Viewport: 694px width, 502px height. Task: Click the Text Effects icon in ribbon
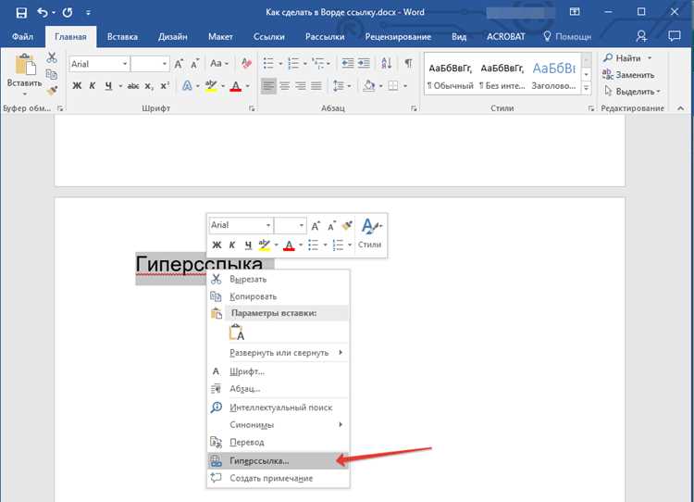187,85
